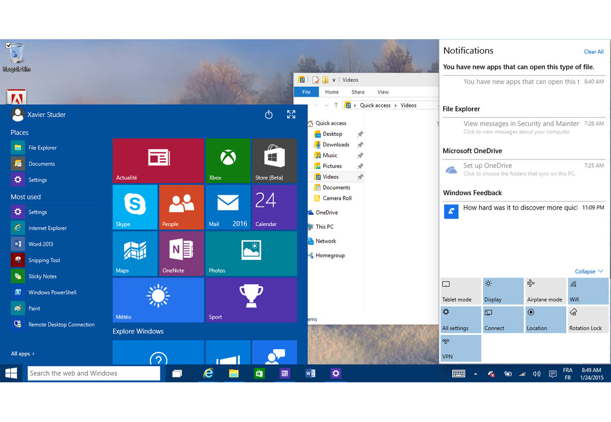Click the Task View taskbar icon
The height and width of the screenshot is (422, 611).
pos(177,374)
